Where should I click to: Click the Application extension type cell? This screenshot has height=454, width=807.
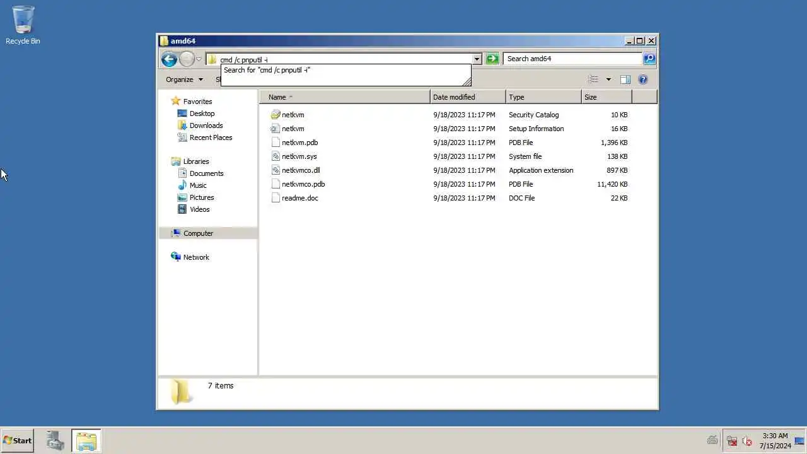(541, 170)
